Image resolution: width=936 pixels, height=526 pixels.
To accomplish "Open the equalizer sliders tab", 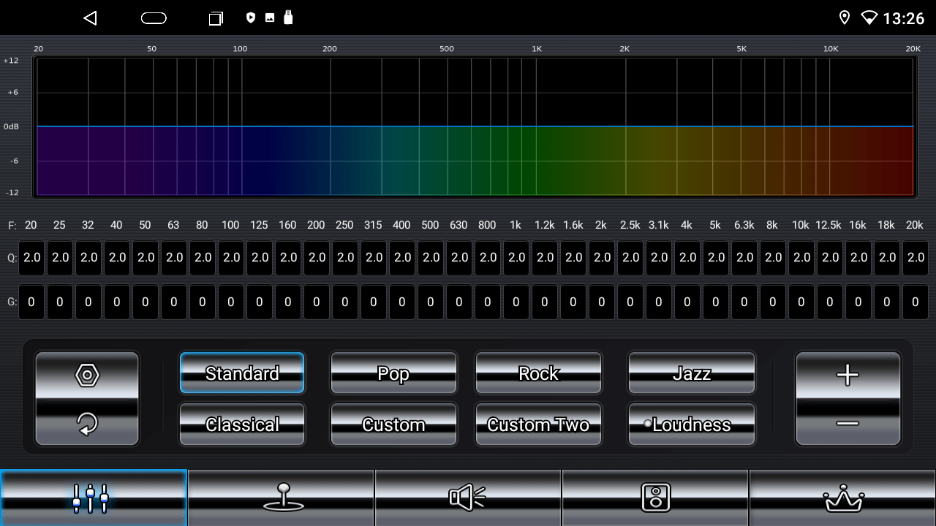I will pos(93,498).
